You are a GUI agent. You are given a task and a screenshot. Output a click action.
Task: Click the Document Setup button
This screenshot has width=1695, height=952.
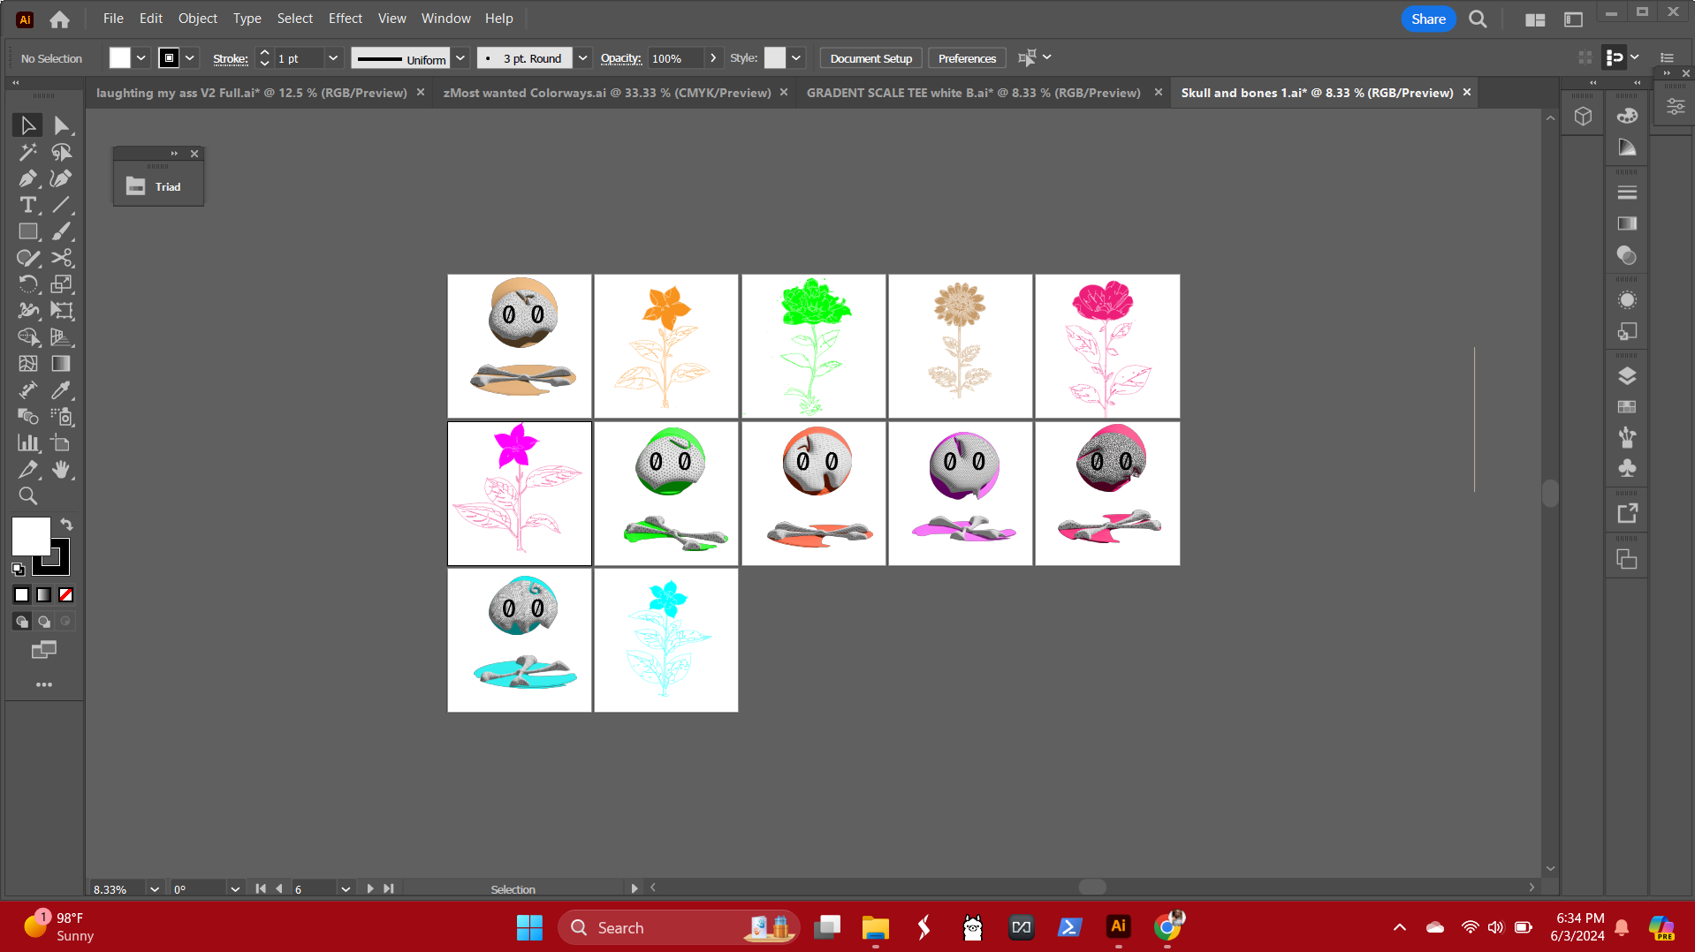[870, 58]
